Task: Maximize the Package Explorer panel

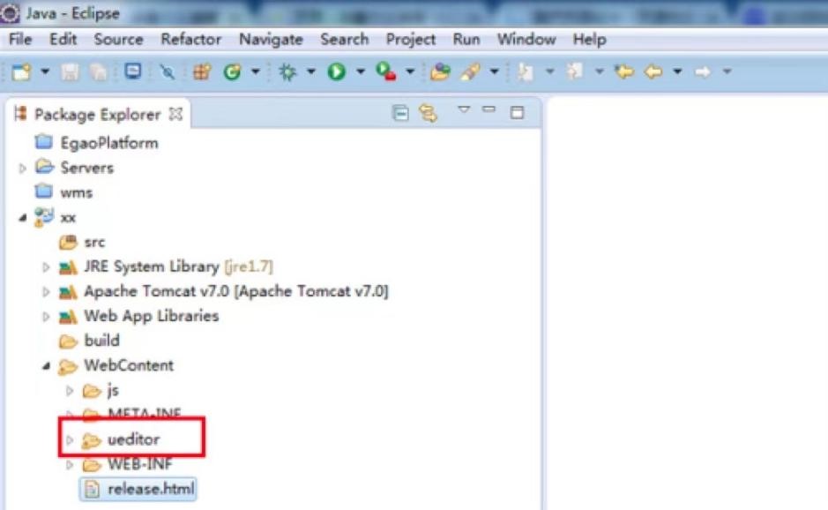Action: [517, 112]
